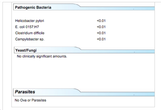Click the blue bar beside Yeast/Fungi
Viewport: 161px width, 110px height.
coord(118,52)
